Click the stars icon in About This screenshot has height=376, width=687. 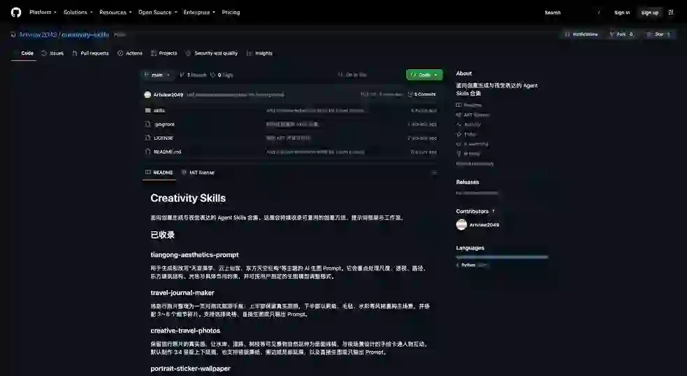pyautogui.click(x=458, y=134)
